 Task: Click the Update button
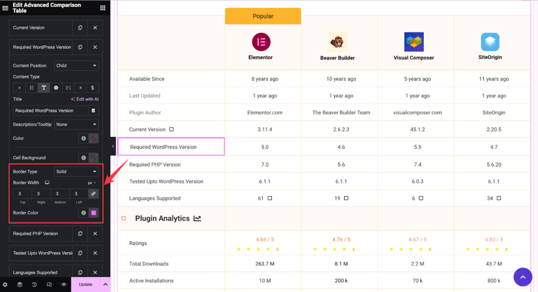(x=86, y=285)
